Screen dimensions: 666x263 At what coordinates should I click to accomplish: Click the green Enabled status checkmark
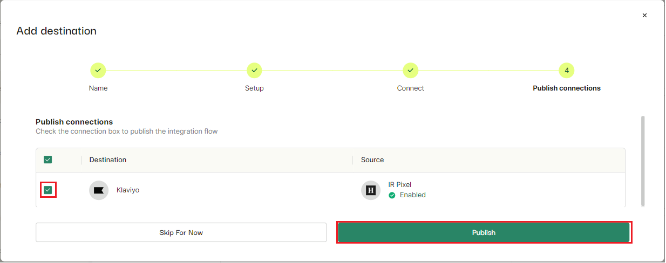[x=392, y=195]
